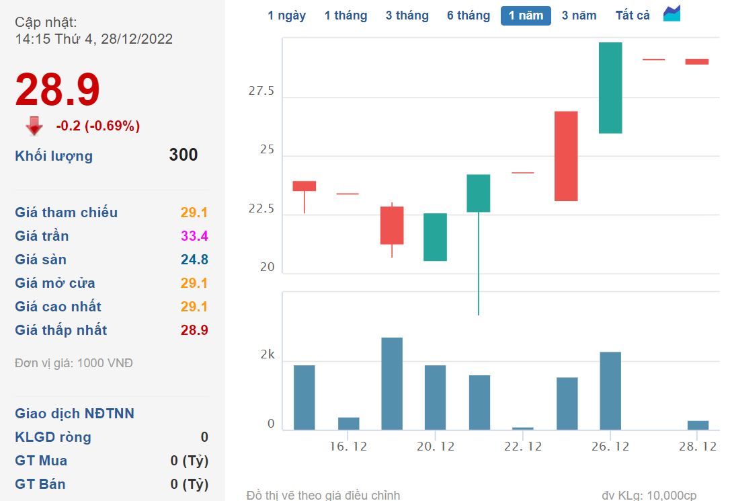
Task: Click the tallest volume bar on 19.12
Action: coord(392,383)
